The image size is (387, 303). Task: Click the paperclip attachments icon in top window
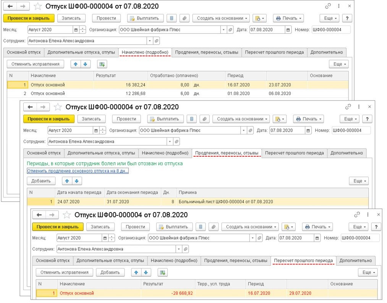coord(184,18)
